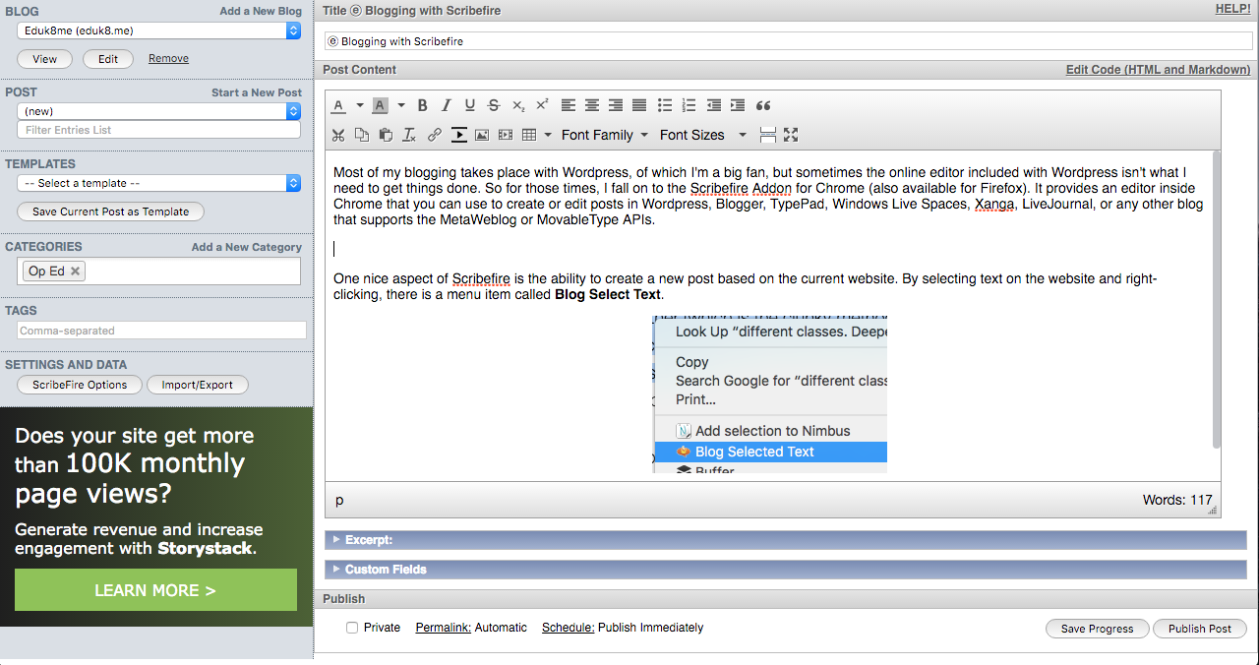Decrease indent of paragraph
Screen dimensions: 1259x665
(x=714, y=105)
